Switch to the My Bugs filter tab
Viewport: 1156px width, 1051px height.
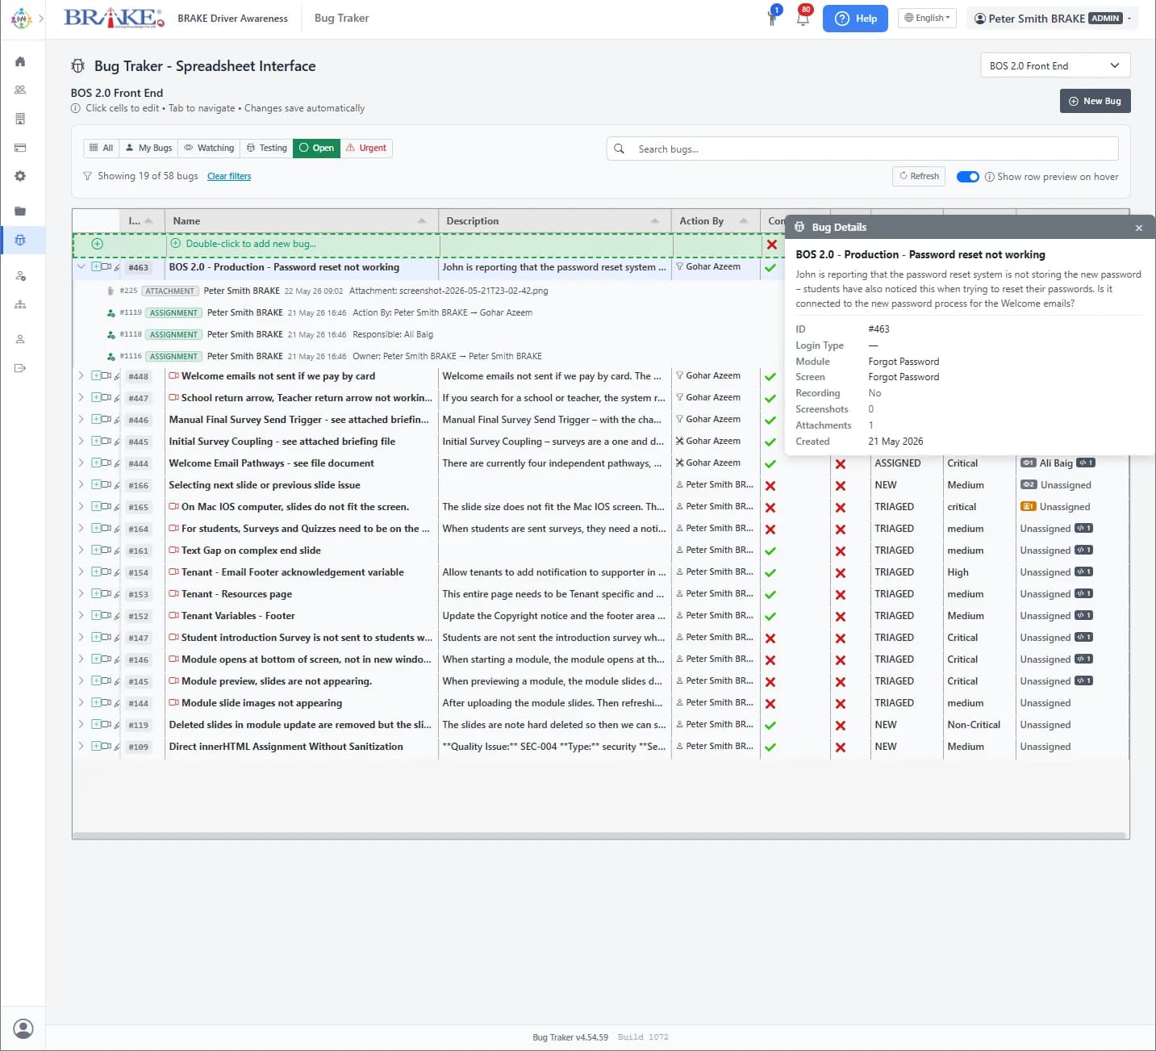(148, 148)
